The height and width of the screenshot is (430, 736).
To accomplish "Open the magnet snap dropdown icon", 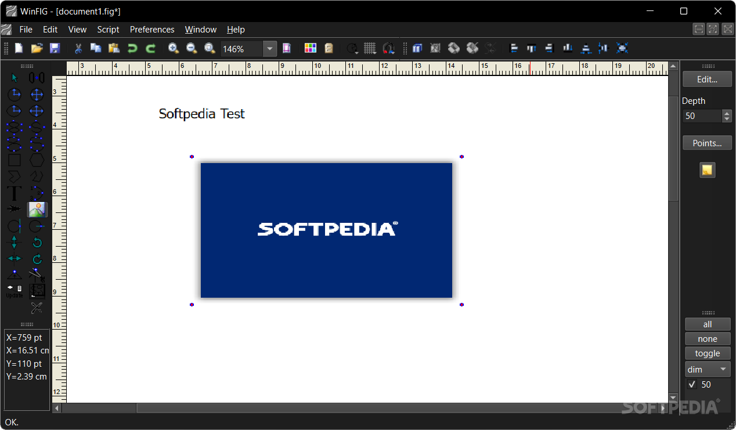I will 388,49.
